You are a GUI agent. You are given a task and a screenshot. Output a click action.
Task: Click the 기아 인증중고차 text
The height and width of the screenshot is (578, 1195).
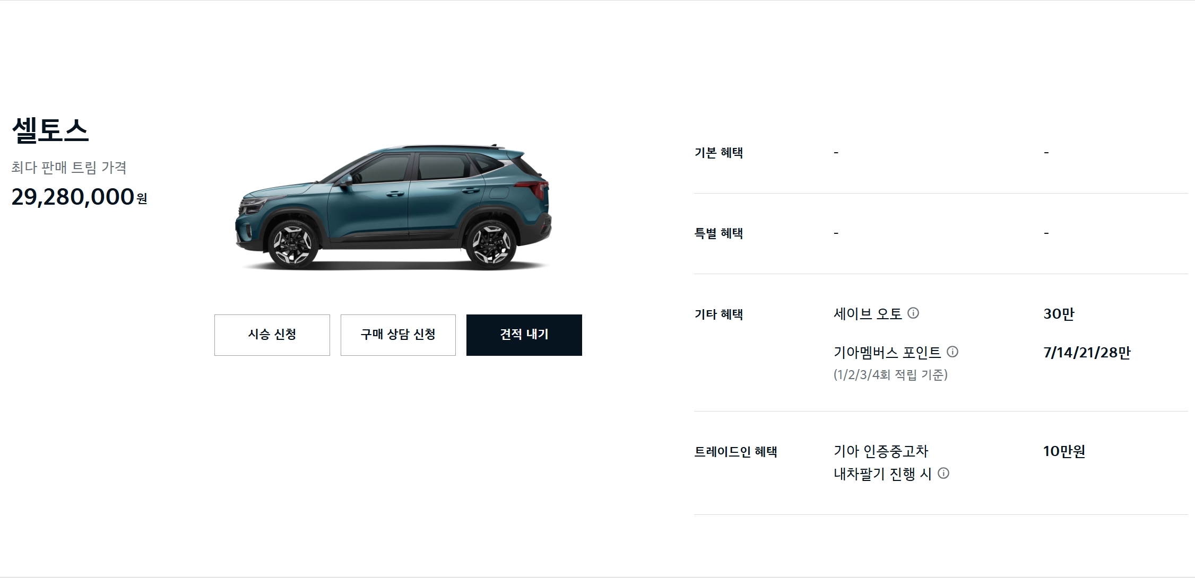[x=881, y=451]
